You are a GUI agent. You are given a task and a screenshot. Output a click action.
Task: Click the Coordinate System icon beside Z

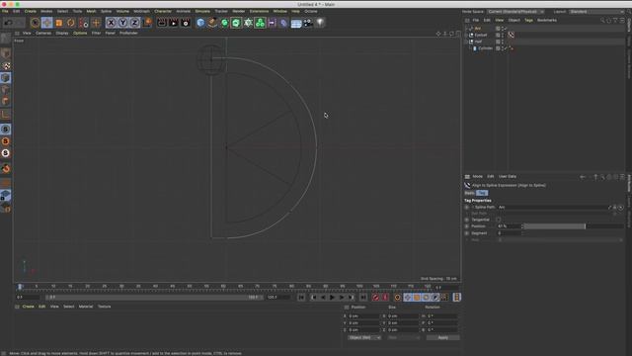(x=147, y=23)
